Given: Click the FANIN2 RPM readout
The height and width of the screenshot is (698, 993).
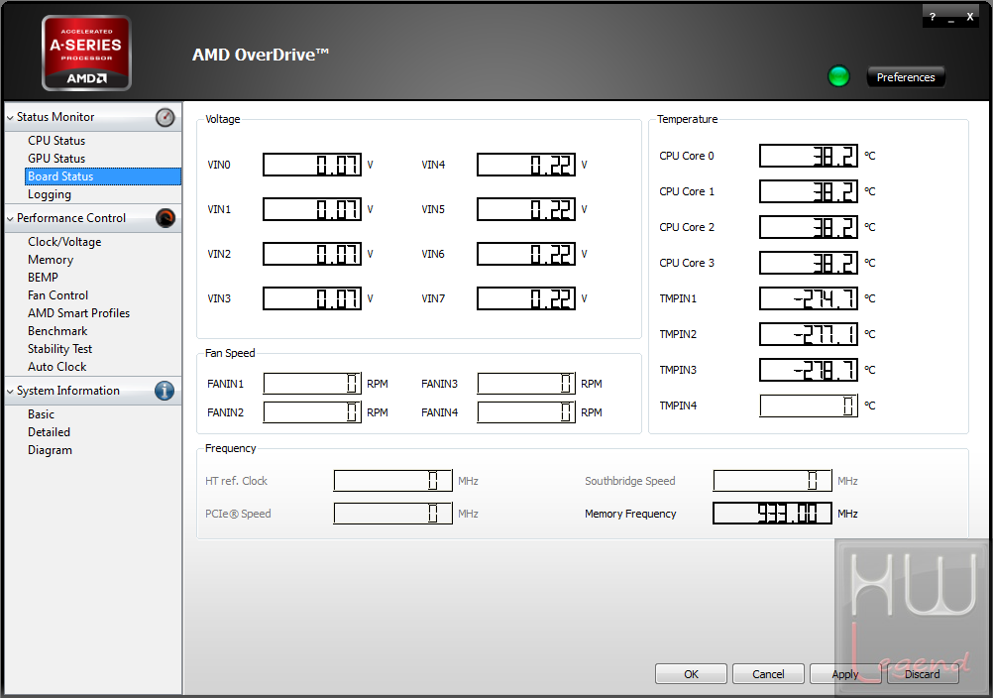Looking at the screenshot, I should click(x=312, y=412).
